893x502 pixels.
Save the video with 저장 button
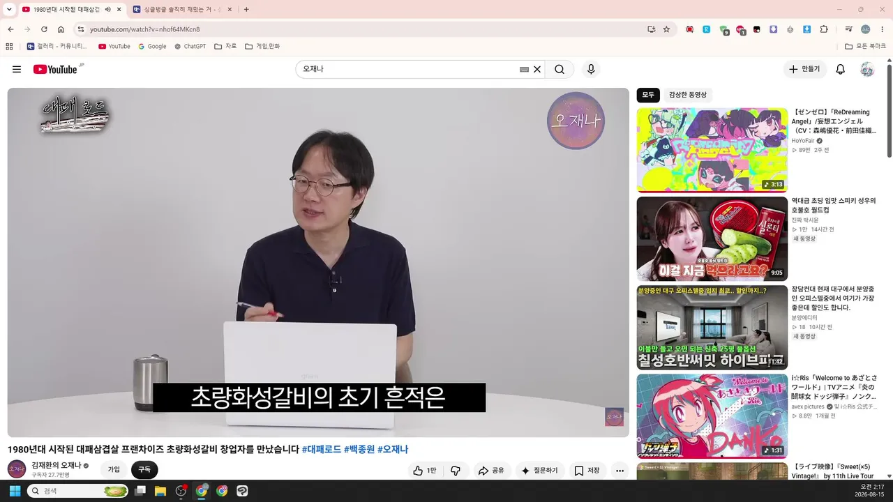coord(587,471)
